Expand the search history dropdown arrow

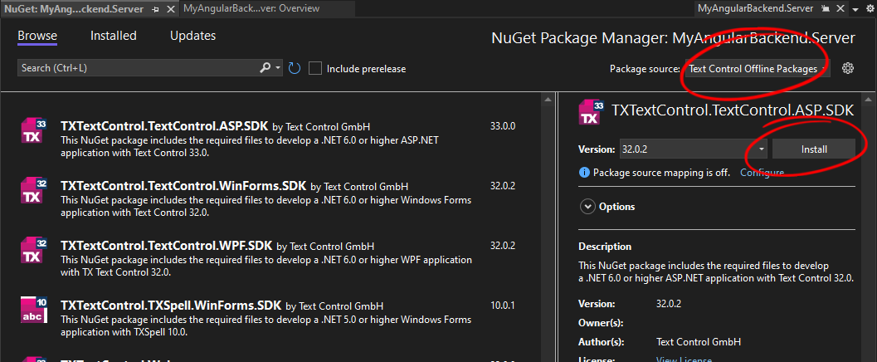pos(278,68)
